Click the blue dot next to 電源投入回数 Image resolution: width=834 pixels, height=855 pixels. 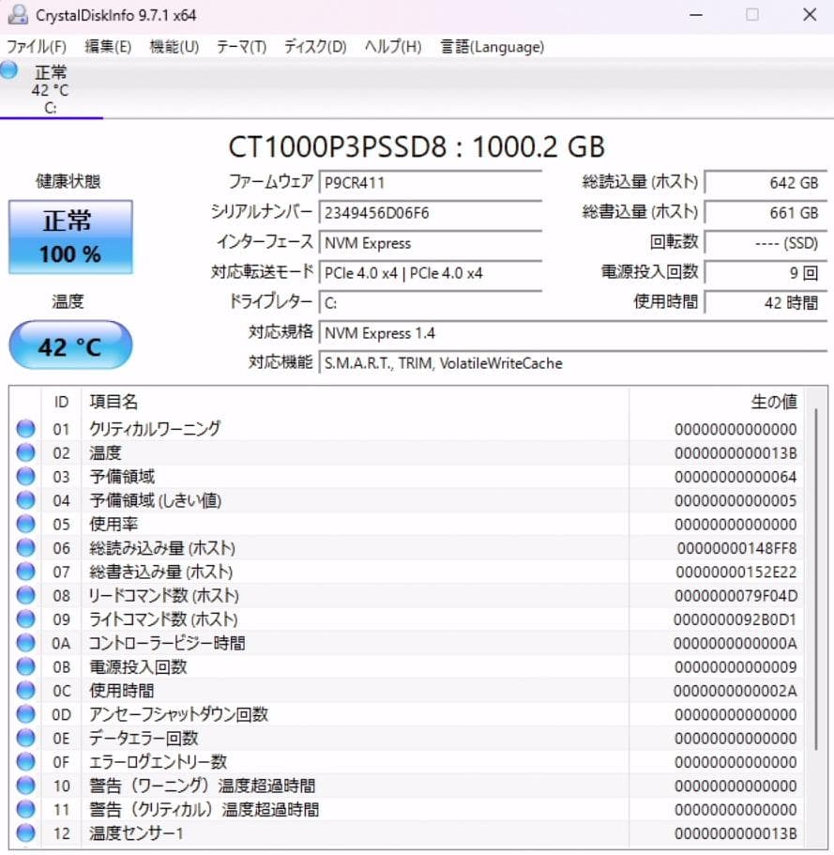point(25,666)
